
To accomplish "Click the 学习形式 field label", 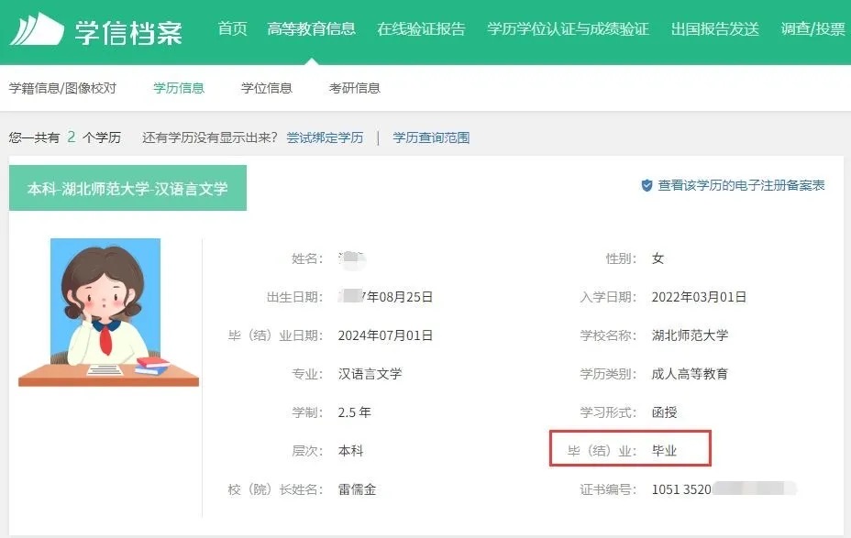I will pyautogui.click(x=608, y=412).
